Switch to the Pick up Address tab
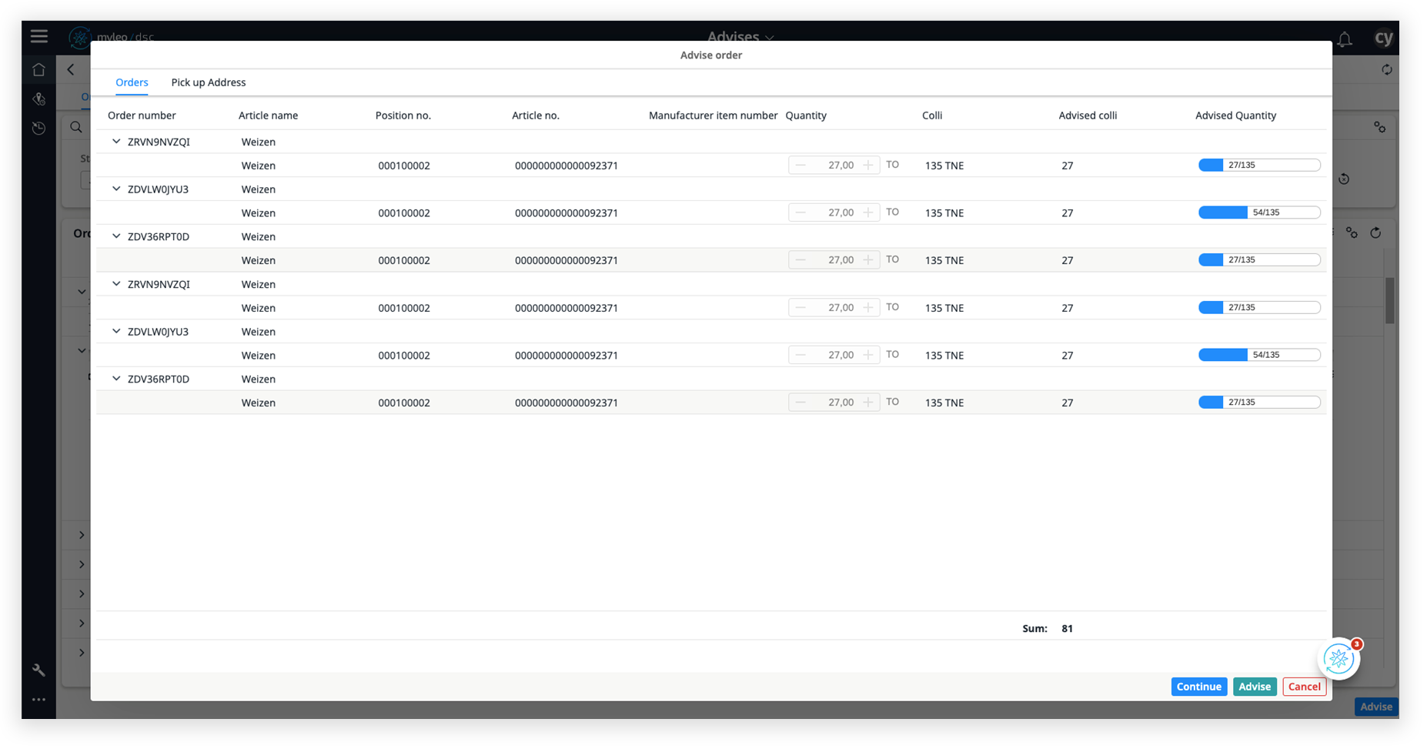Image resolution: width=1427 pixels, height=749 pixels. [x=208, y=82]
